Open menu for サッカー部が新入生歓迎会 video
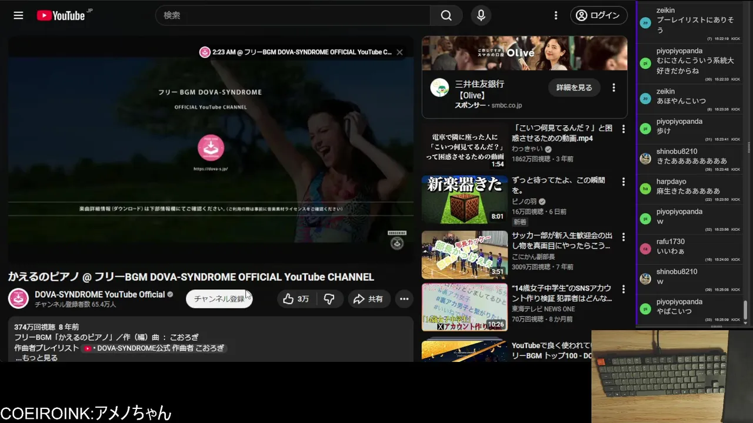 pyautogui.click(x=624, y=237)
